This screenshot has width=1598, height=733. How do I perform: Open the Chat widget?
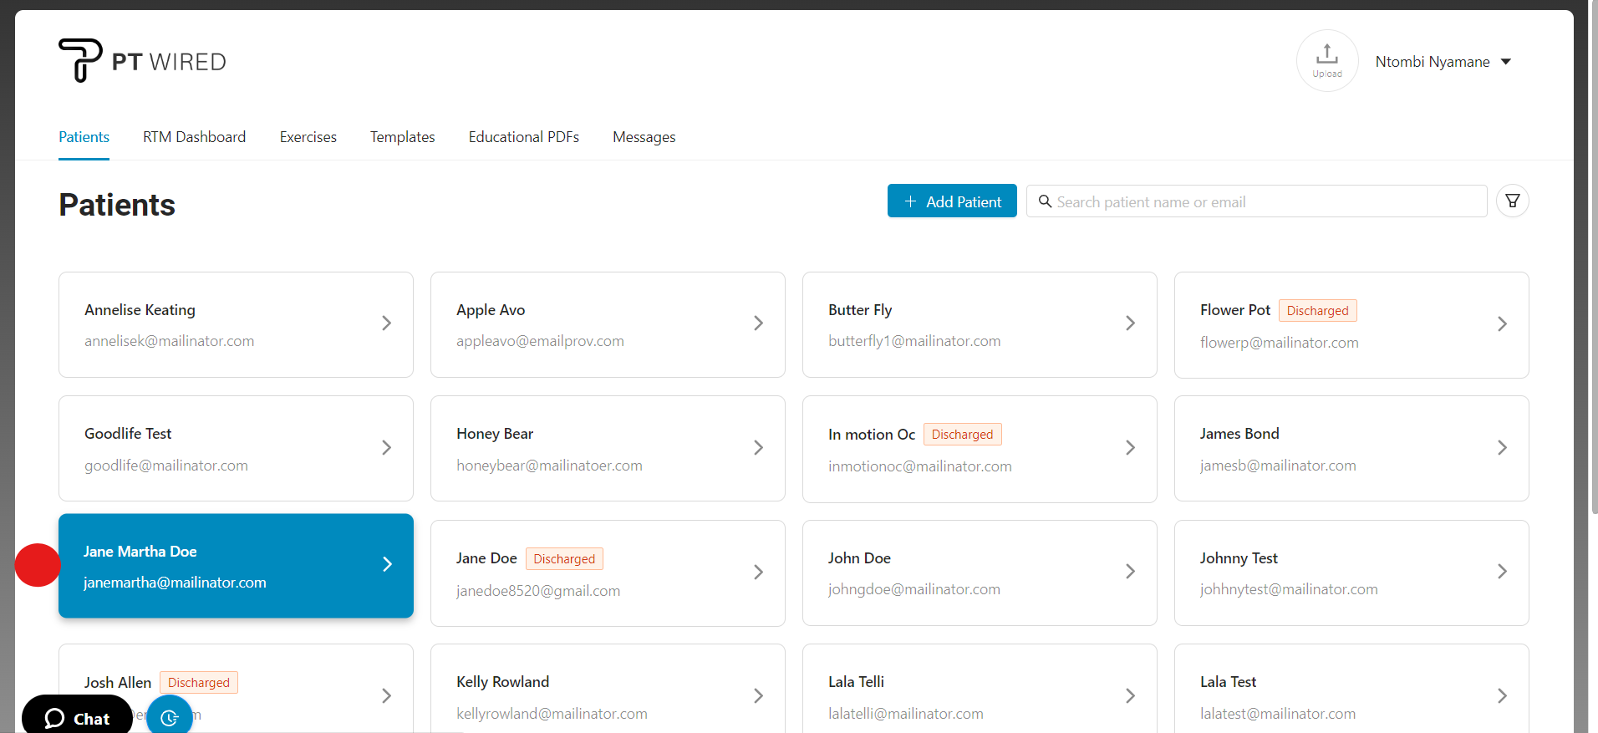coord(77,718)
